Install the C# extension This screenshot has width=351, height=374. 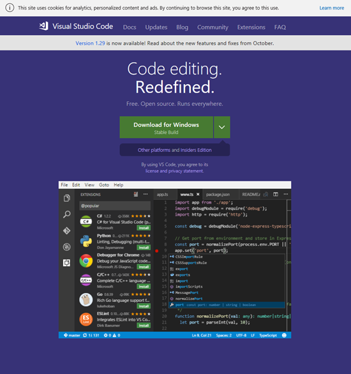pyautogui.click(x=144, y=228)
